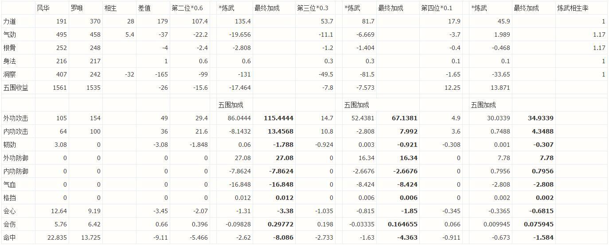Click the 差值 column header
This screenshot has width=609, height=245.
(144, 8)
